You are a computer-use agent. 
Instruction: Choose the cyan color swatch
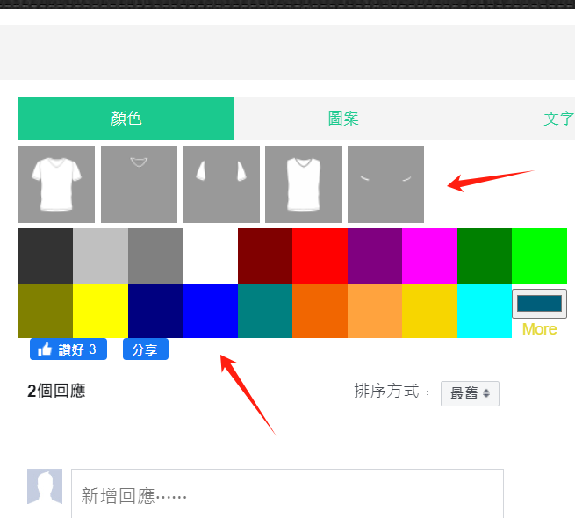(x=484, y=311)
